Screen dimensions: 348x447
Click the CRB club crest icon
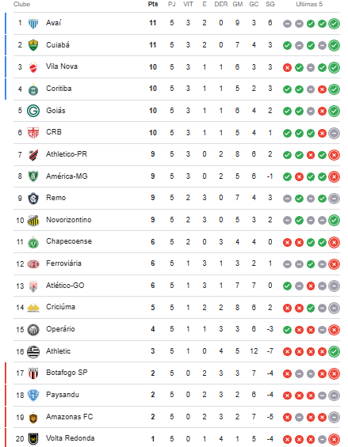(33, 133)
